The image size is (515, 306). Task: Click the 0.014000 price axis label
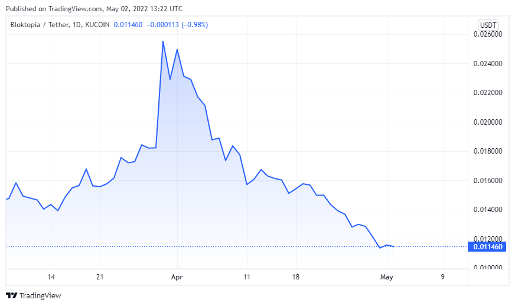[487, 210]
